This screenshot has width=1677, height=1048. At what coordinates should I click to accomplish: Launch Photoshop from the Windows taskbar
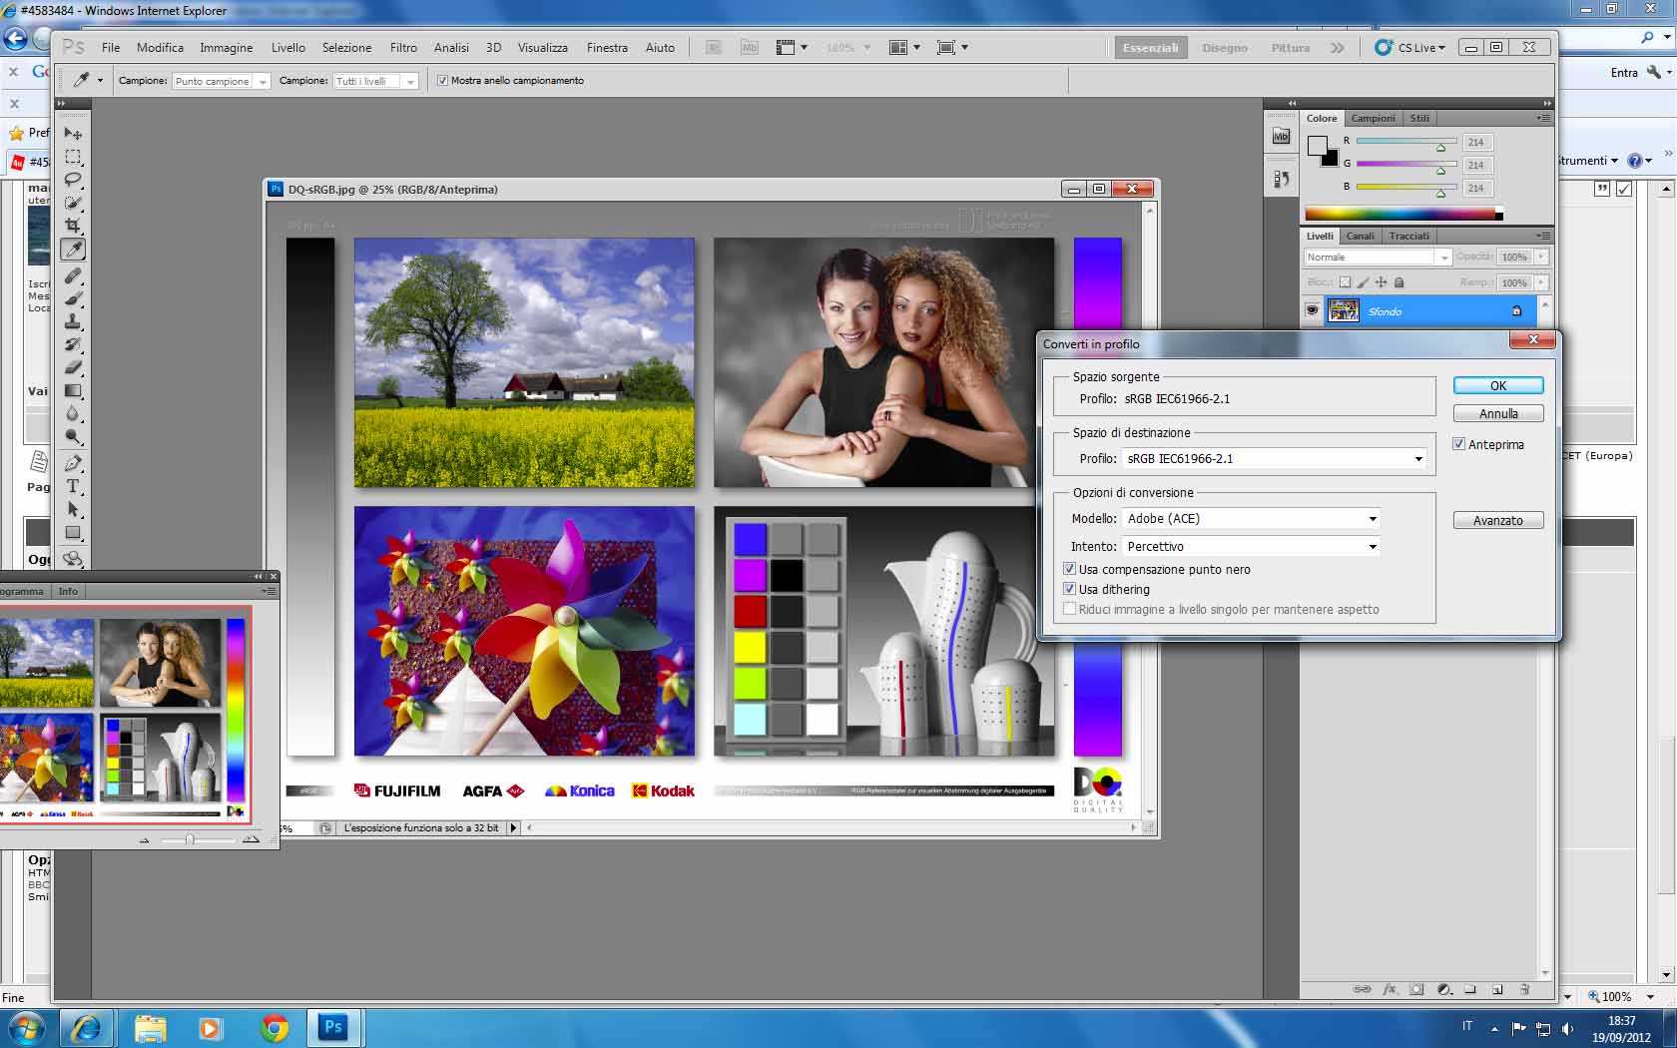pyautogui.click(x=332, y=1027)
